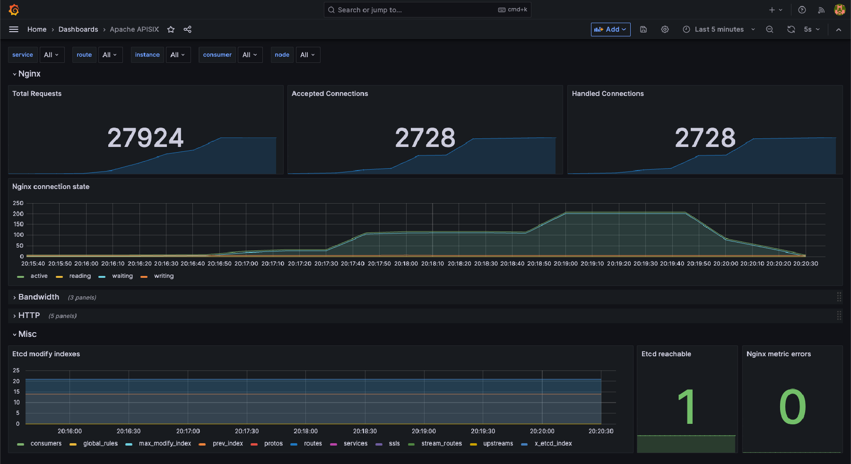Screen dimensions: 851x464
Task: Open the route variable All dropdown
Action: point(110,55)
